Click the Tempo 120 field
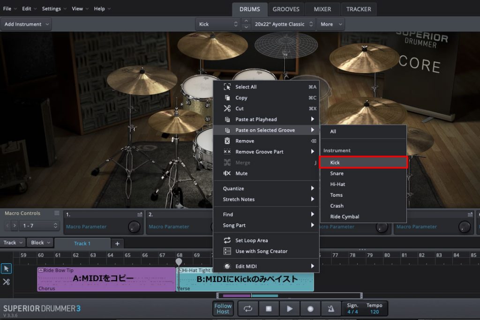 pyautogui.click(x=374, y=309)
